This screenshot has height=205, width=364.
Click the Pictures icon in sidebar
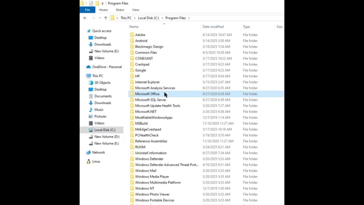pos(91,116)
